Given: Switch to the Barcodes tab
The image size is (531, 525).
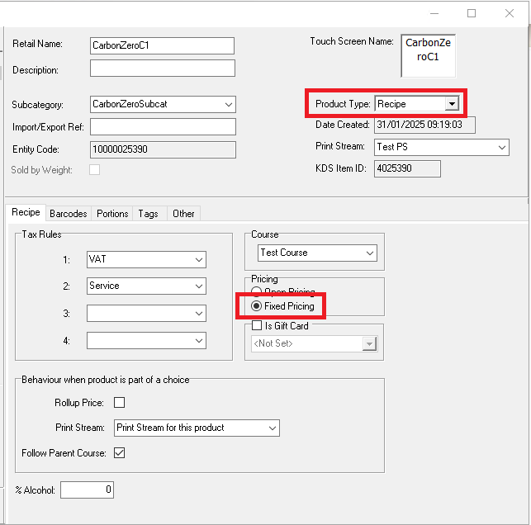Looking at the screenshot, I should point(68,214).
